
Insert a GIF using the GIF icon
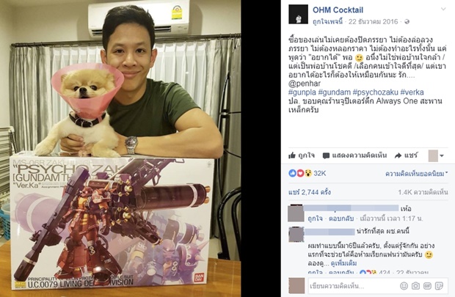pos(427,286)
